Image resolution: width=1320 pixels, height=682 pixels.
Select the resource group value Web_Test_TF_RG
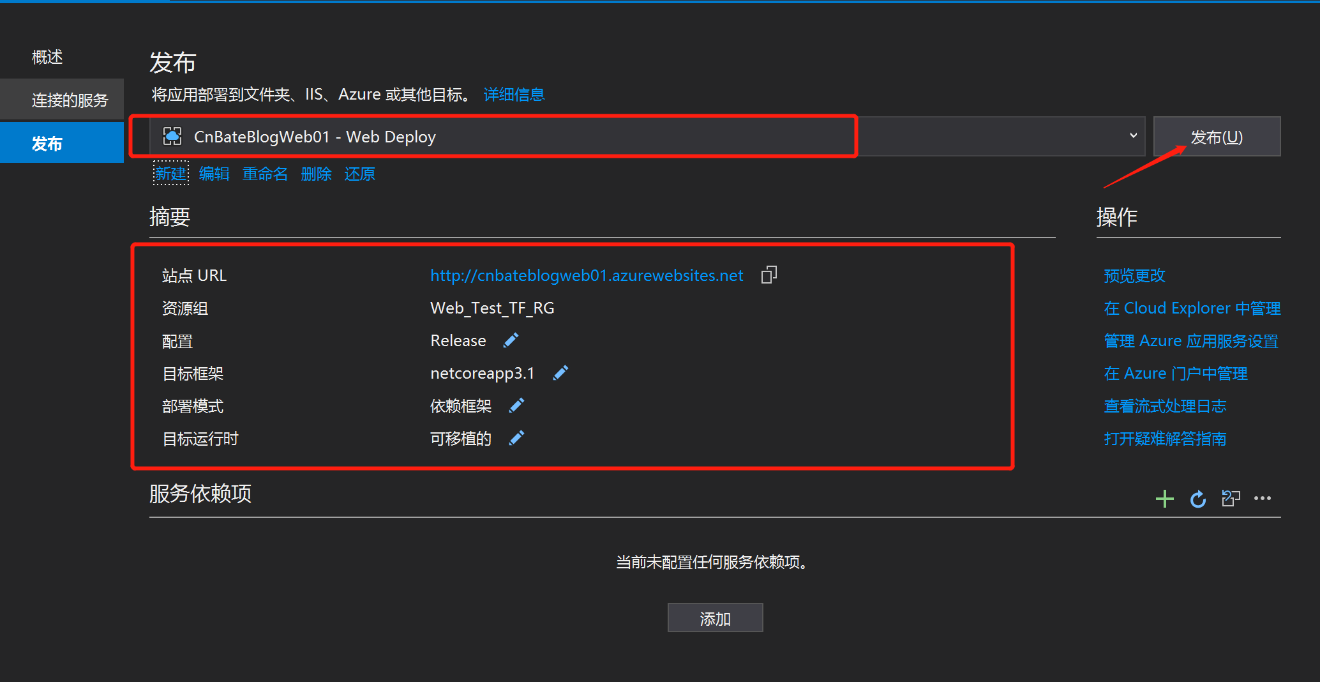pyautogui.click(x=492, y=308)
